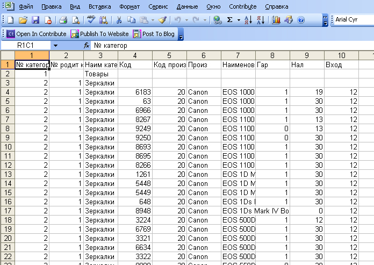This screenshot has width=374, height=265.
Task: Click the Select All corner button
Action: pyautogui.click(x=8, y=55)
